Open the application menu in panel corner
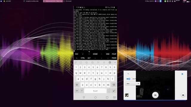Screen dimensions: 191x107 (x=1, y=1)
